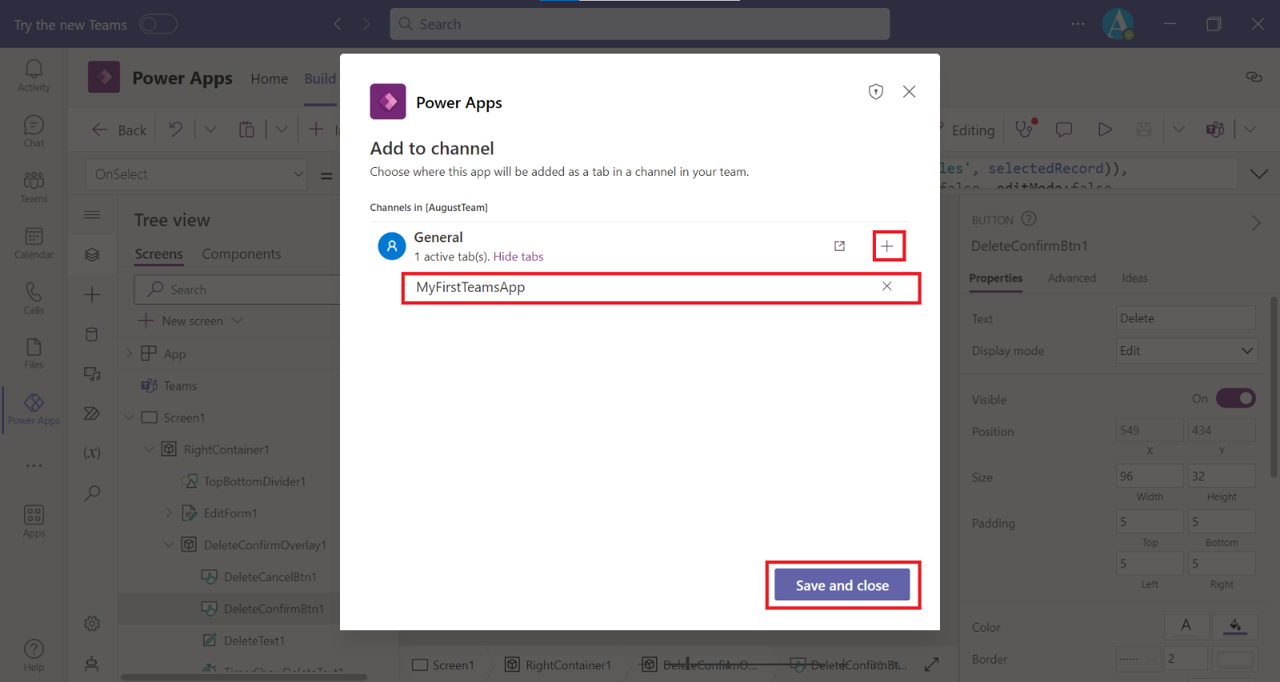Viewport: 1280px width, 682px height.
Task: Click the fill color paint bucket swatch
Action: coord(1234,626)
